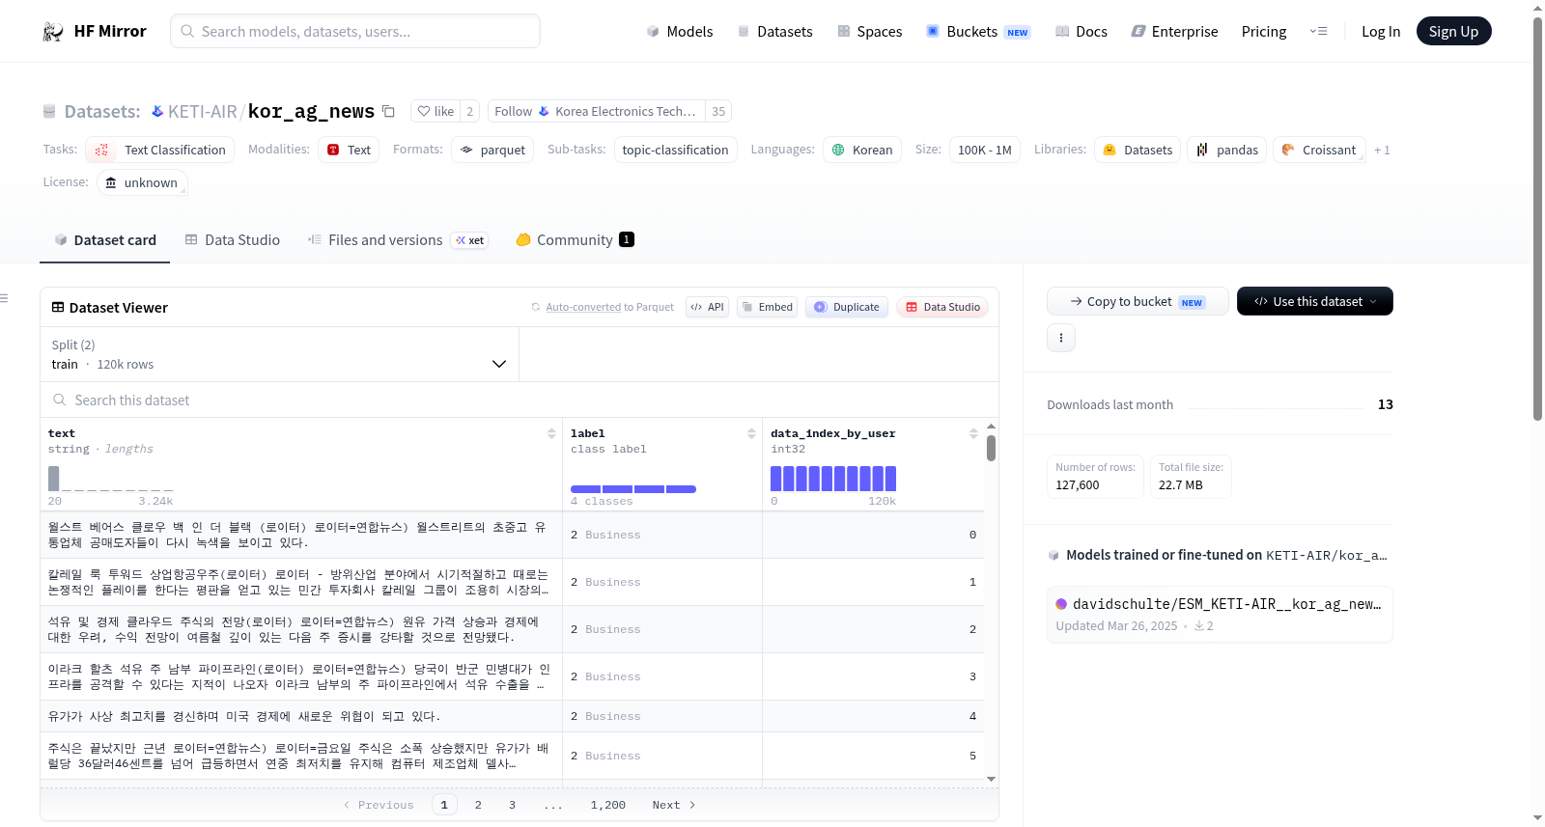The image size is (1545, 827).
Task: Open the Models nav item
Action: pos(680,31)
